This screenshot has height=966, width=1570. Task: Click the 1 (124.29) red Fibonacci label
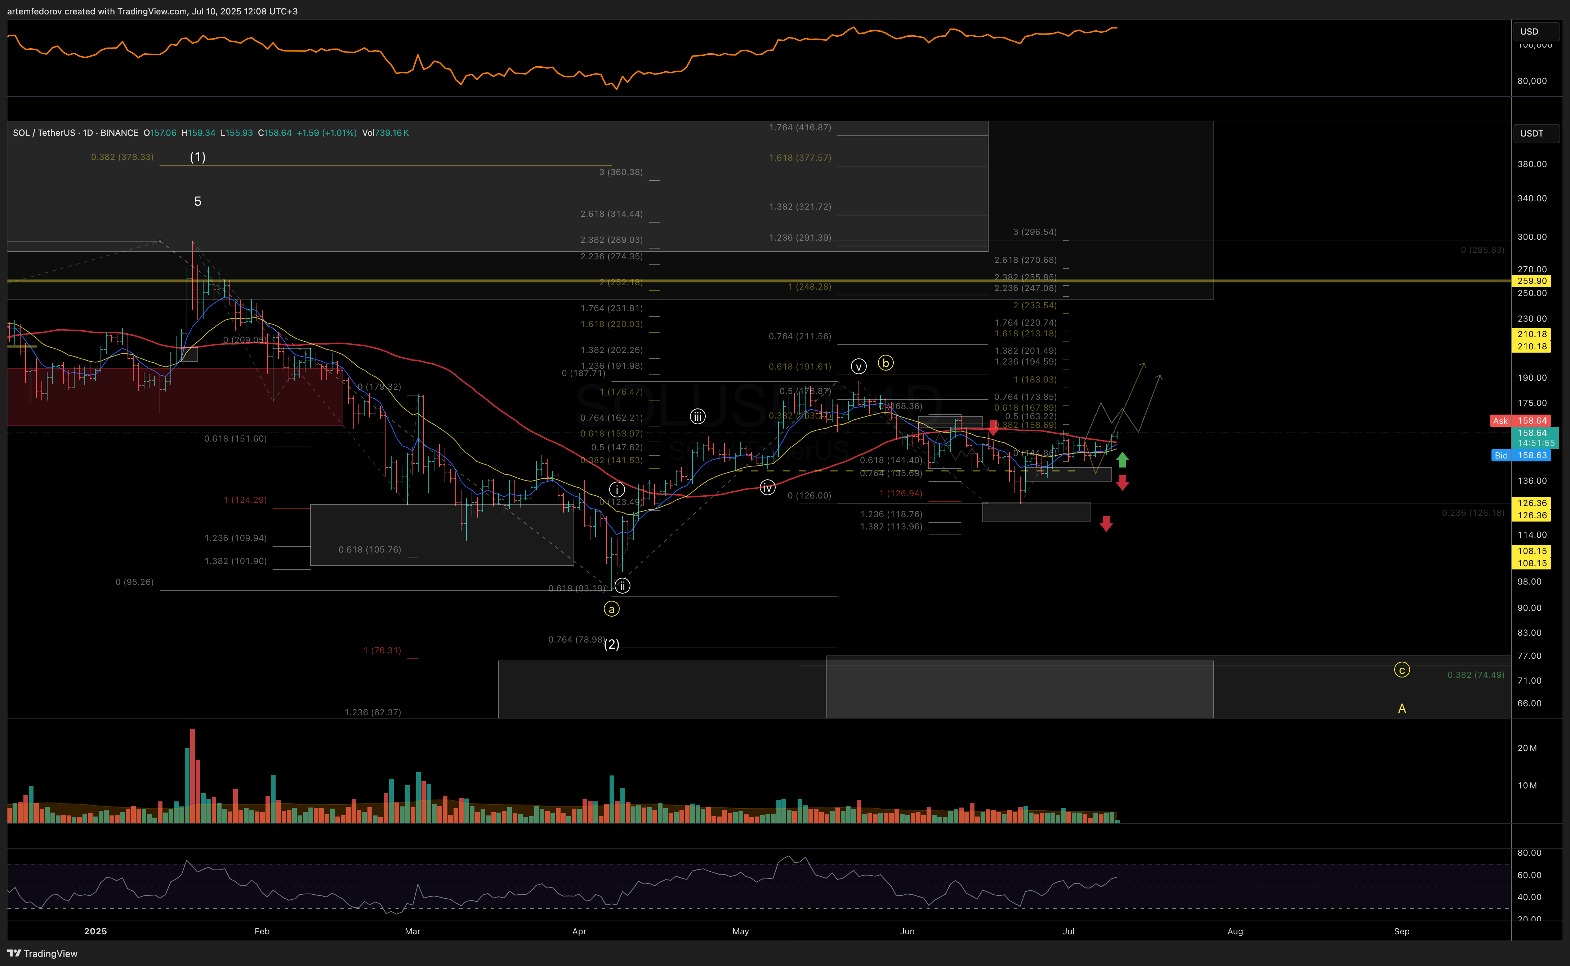click(x=245, y=500)
